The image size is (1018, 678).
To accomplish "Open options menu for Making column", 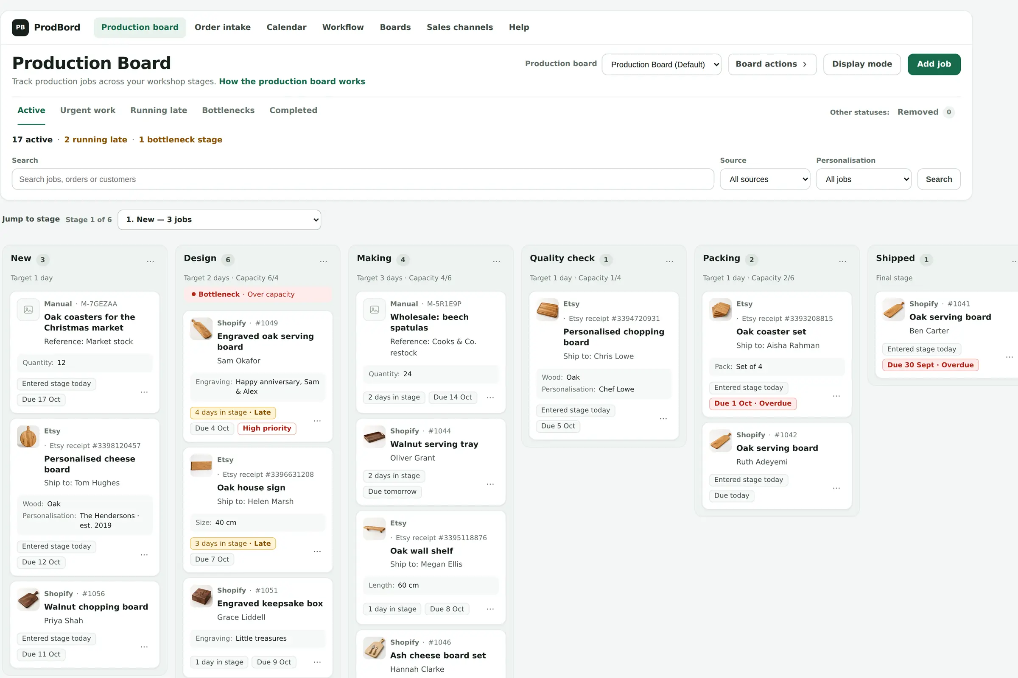I will 496,261.
